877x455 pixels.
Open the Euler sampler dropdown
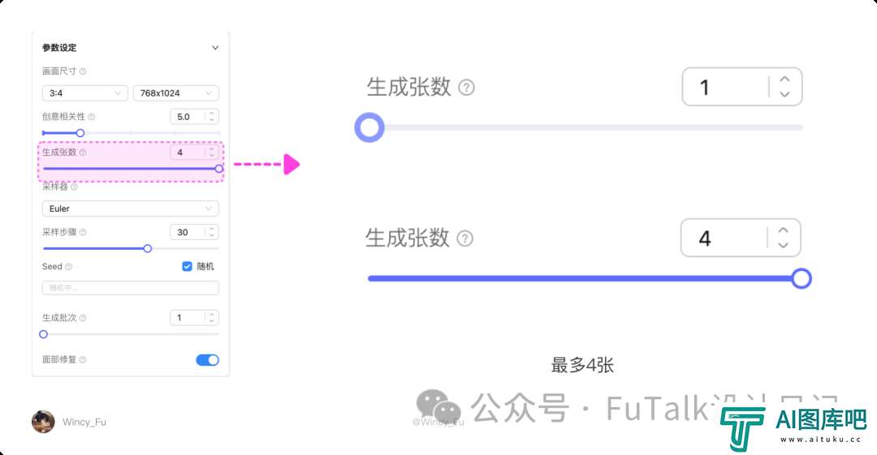(130, 208)
